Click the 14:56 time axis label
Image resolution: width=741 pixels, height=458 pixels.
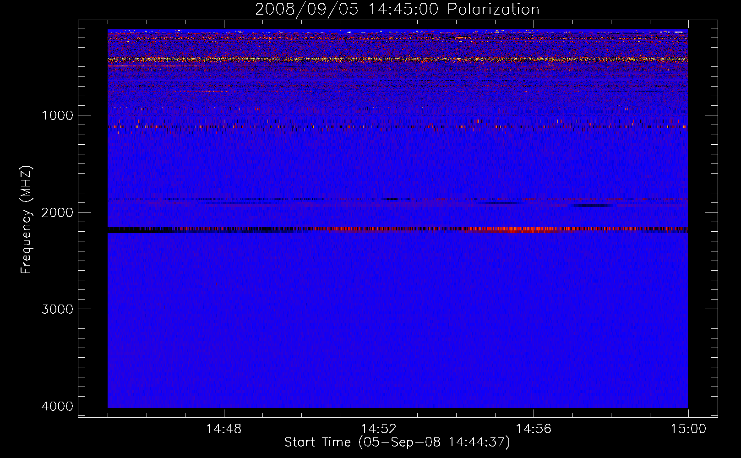pyautogui.click(x=533, y=429)
